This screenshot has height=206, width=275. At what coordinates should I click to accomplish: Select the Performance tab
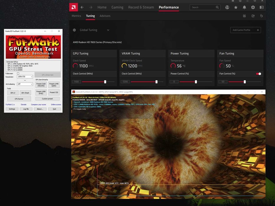pyautogui.click(x=169, y=7)
